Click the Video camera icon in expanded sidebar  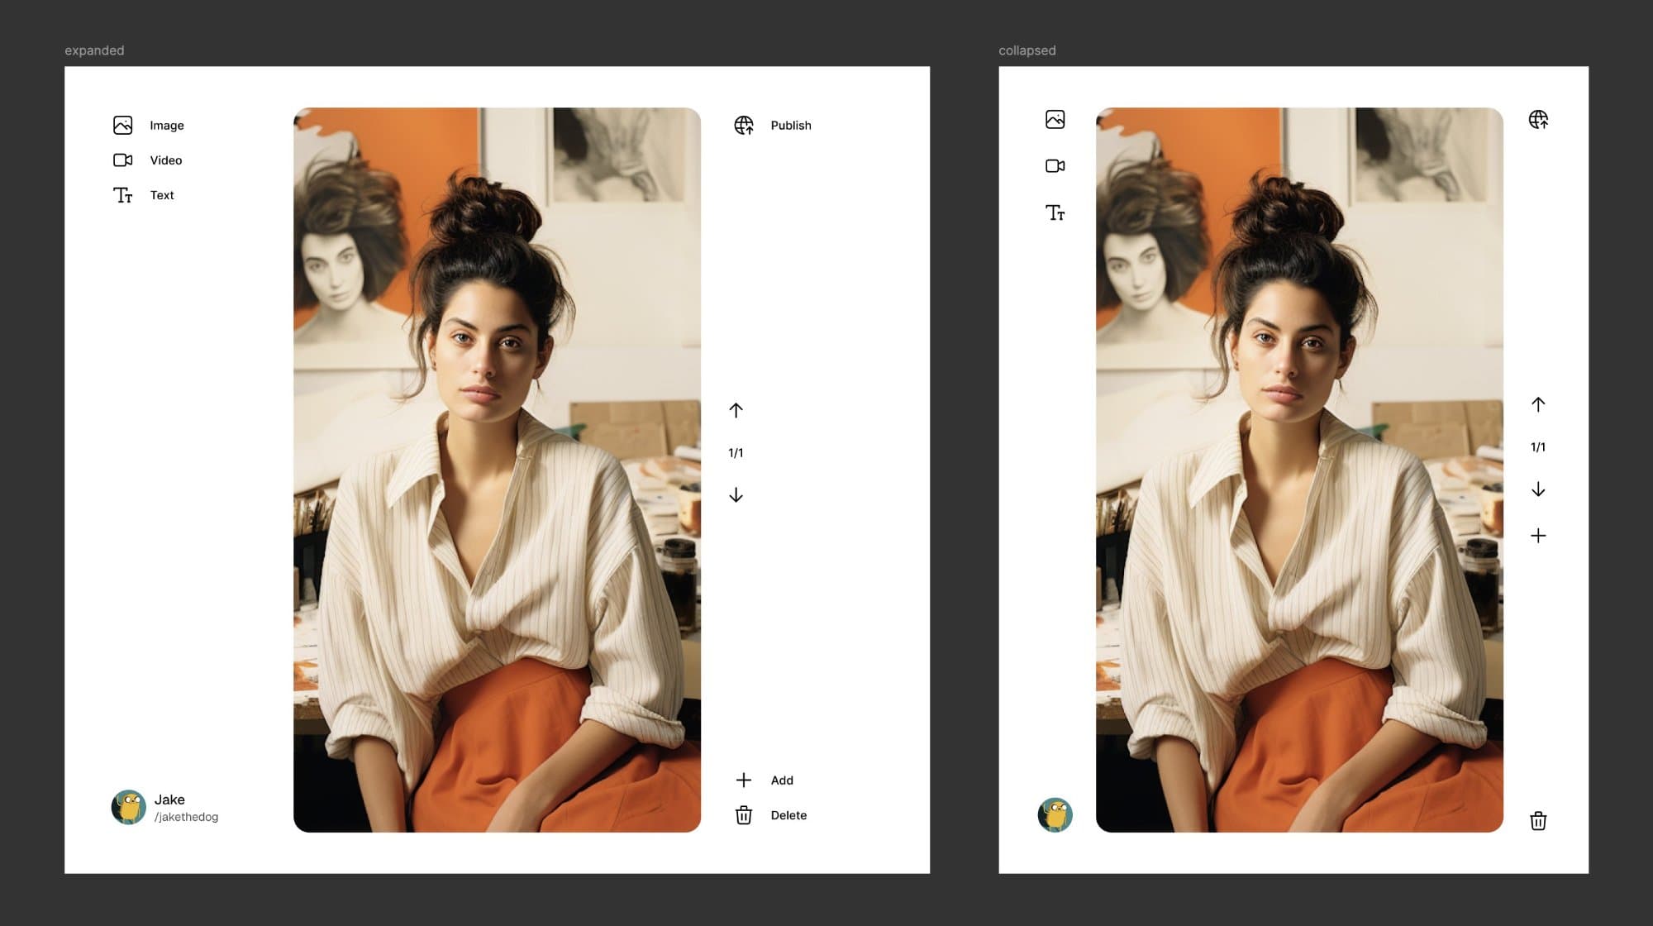tap(122, 160)
